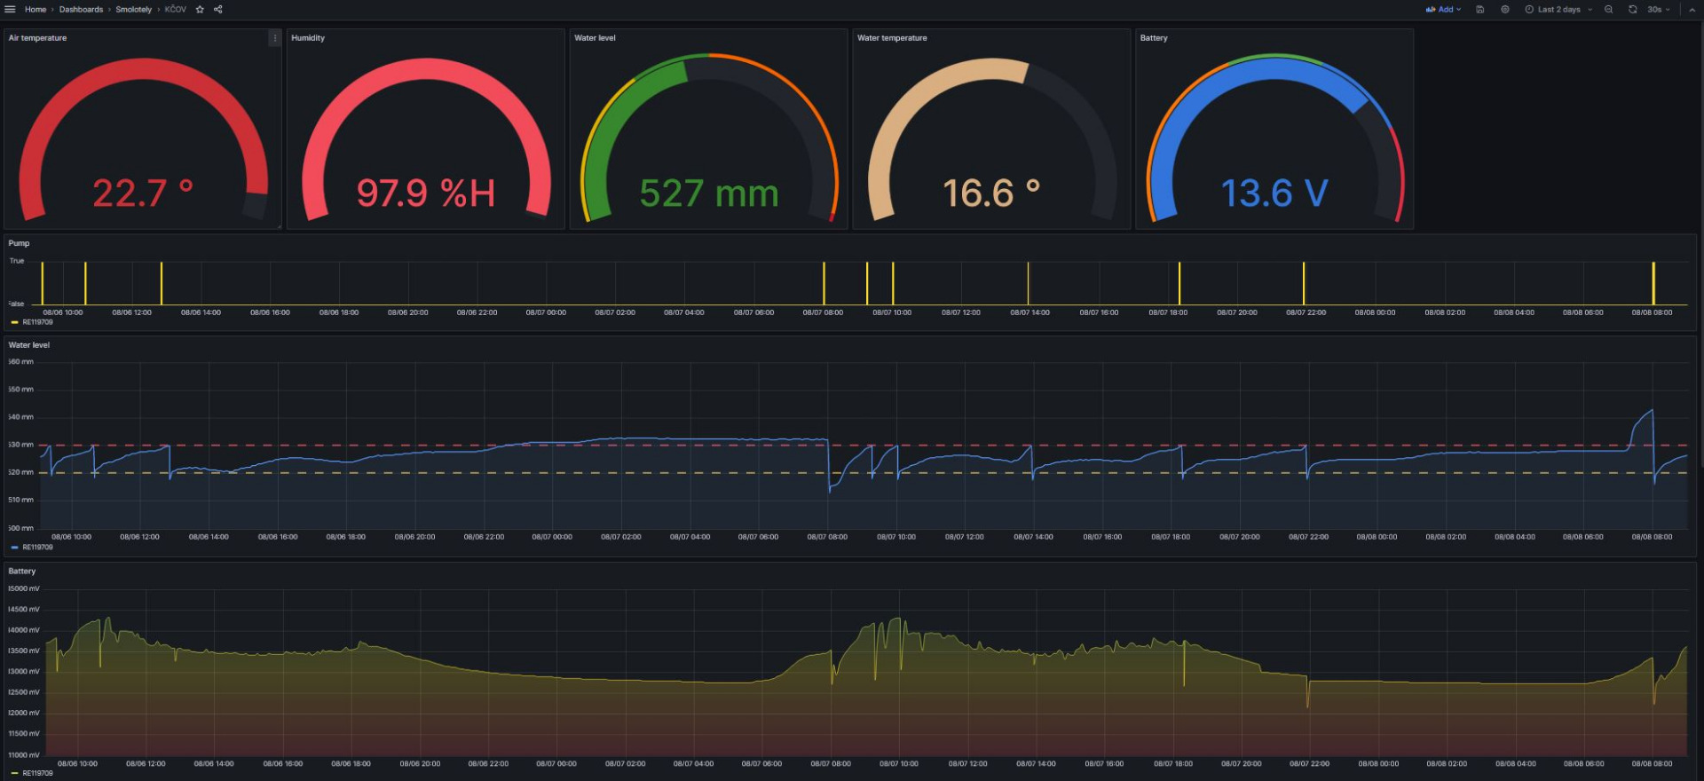Mark dashboard as favorite with star icon
The height and width of the screenshot is (781, 1704).
tap(200, 10)
